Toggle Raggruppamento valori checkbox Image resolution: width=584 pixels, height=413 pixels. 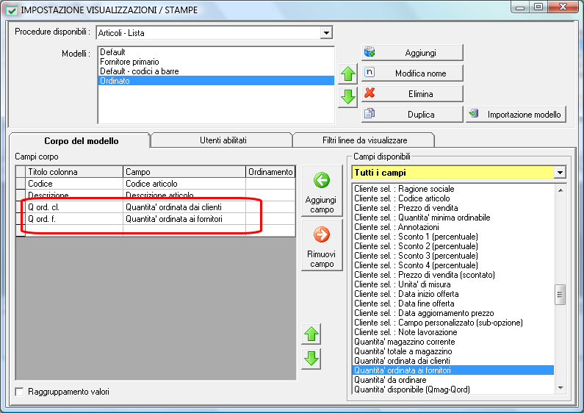(19, 392)
